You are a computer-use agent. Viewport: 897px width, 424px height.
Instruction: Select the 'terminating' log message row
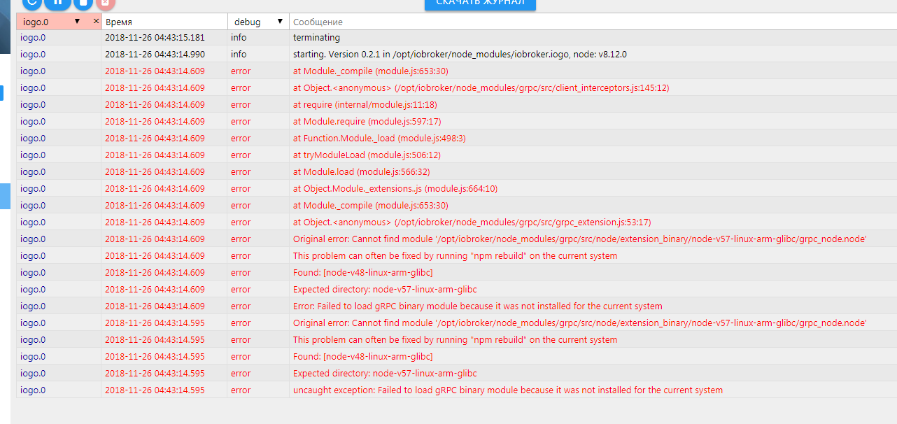[316, 38]
